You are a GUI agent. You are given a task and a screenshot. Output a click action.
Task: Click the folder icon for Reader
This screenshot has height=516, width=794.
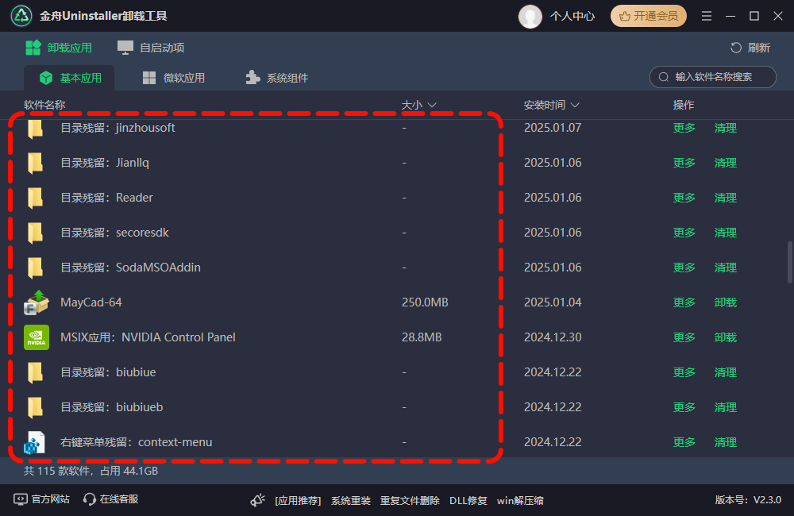[x=36, y=198]
